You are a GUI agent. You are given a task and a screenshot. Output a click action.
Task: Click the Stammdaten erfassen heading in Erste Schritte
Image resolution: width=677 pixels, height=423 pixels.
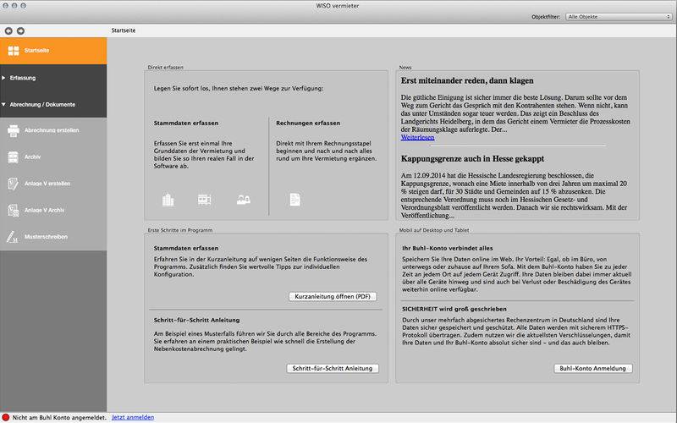pyautogui.click(x=186, y=248)
